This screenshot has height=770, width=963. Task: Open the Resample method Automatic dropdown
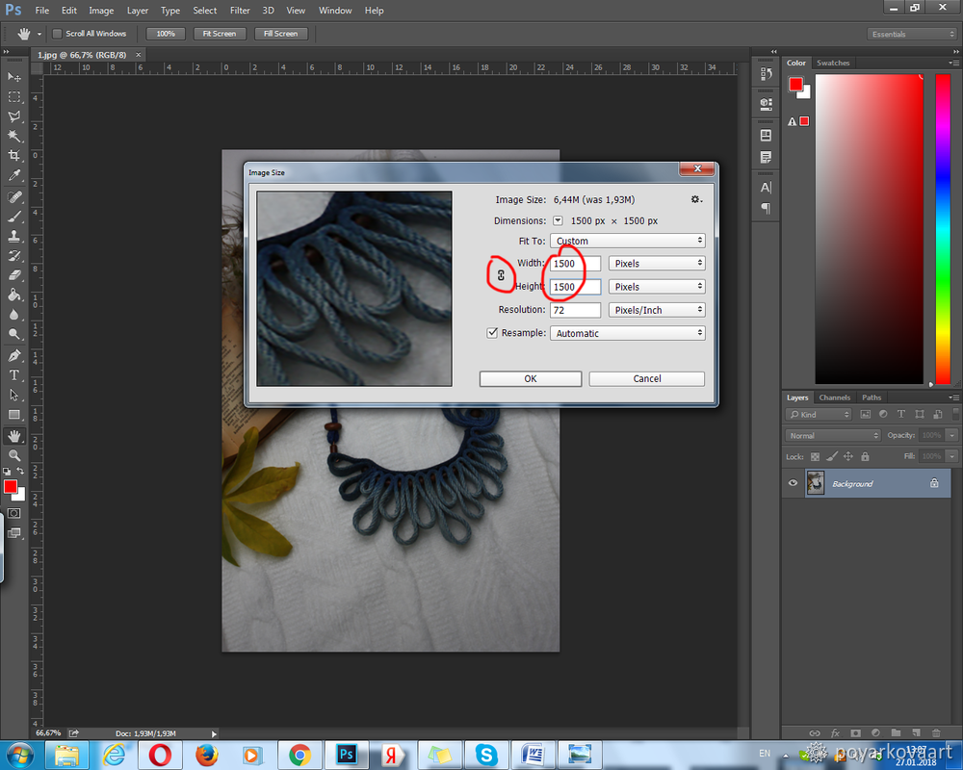pos(627,333)
